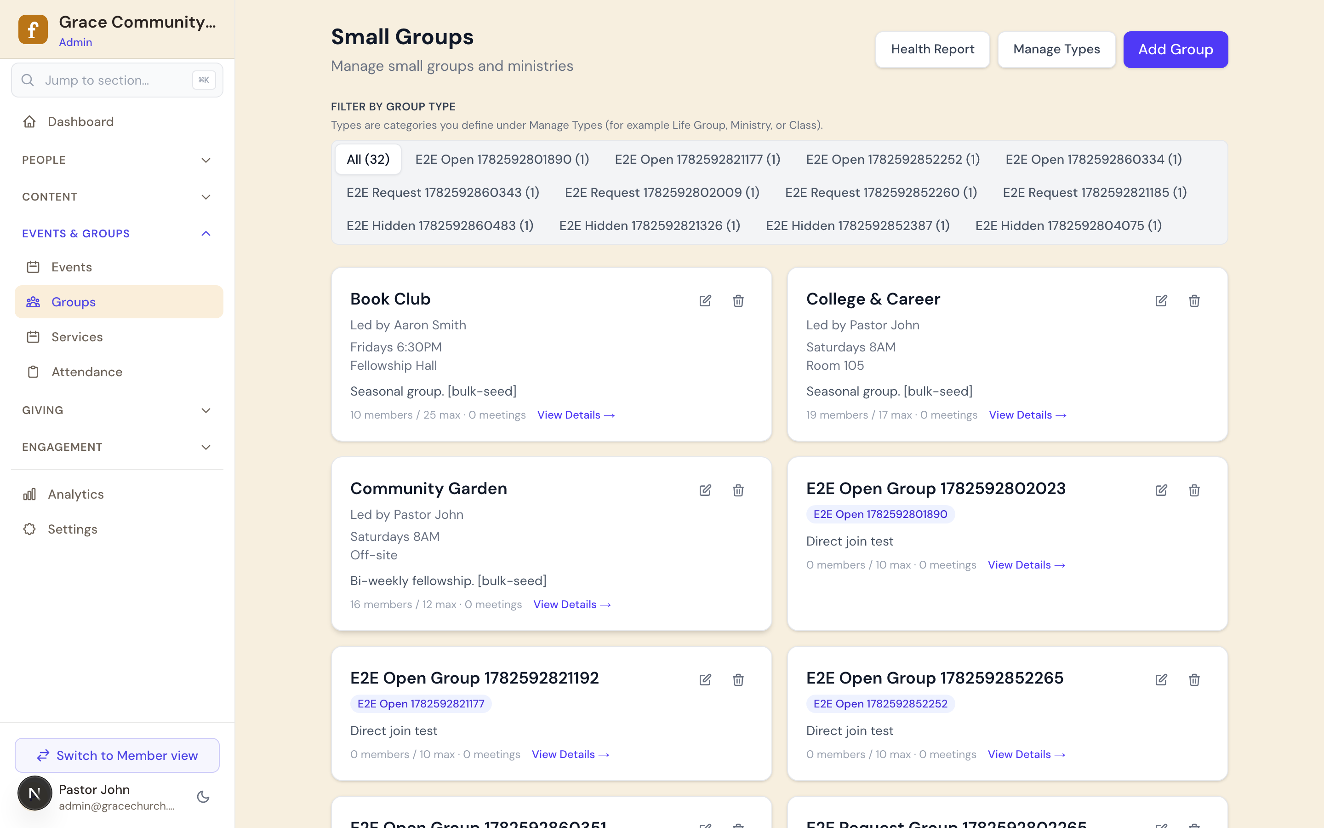Click Add Group button
This screenshot has height=828, width=1324.
[1175, 49]
